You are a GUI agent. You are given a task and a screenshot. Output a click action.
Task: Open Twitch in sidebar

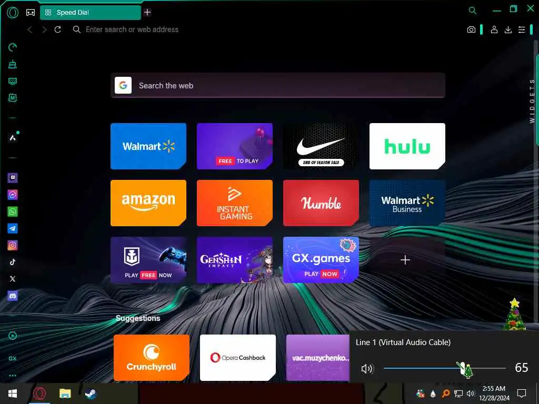pos(13,178)
